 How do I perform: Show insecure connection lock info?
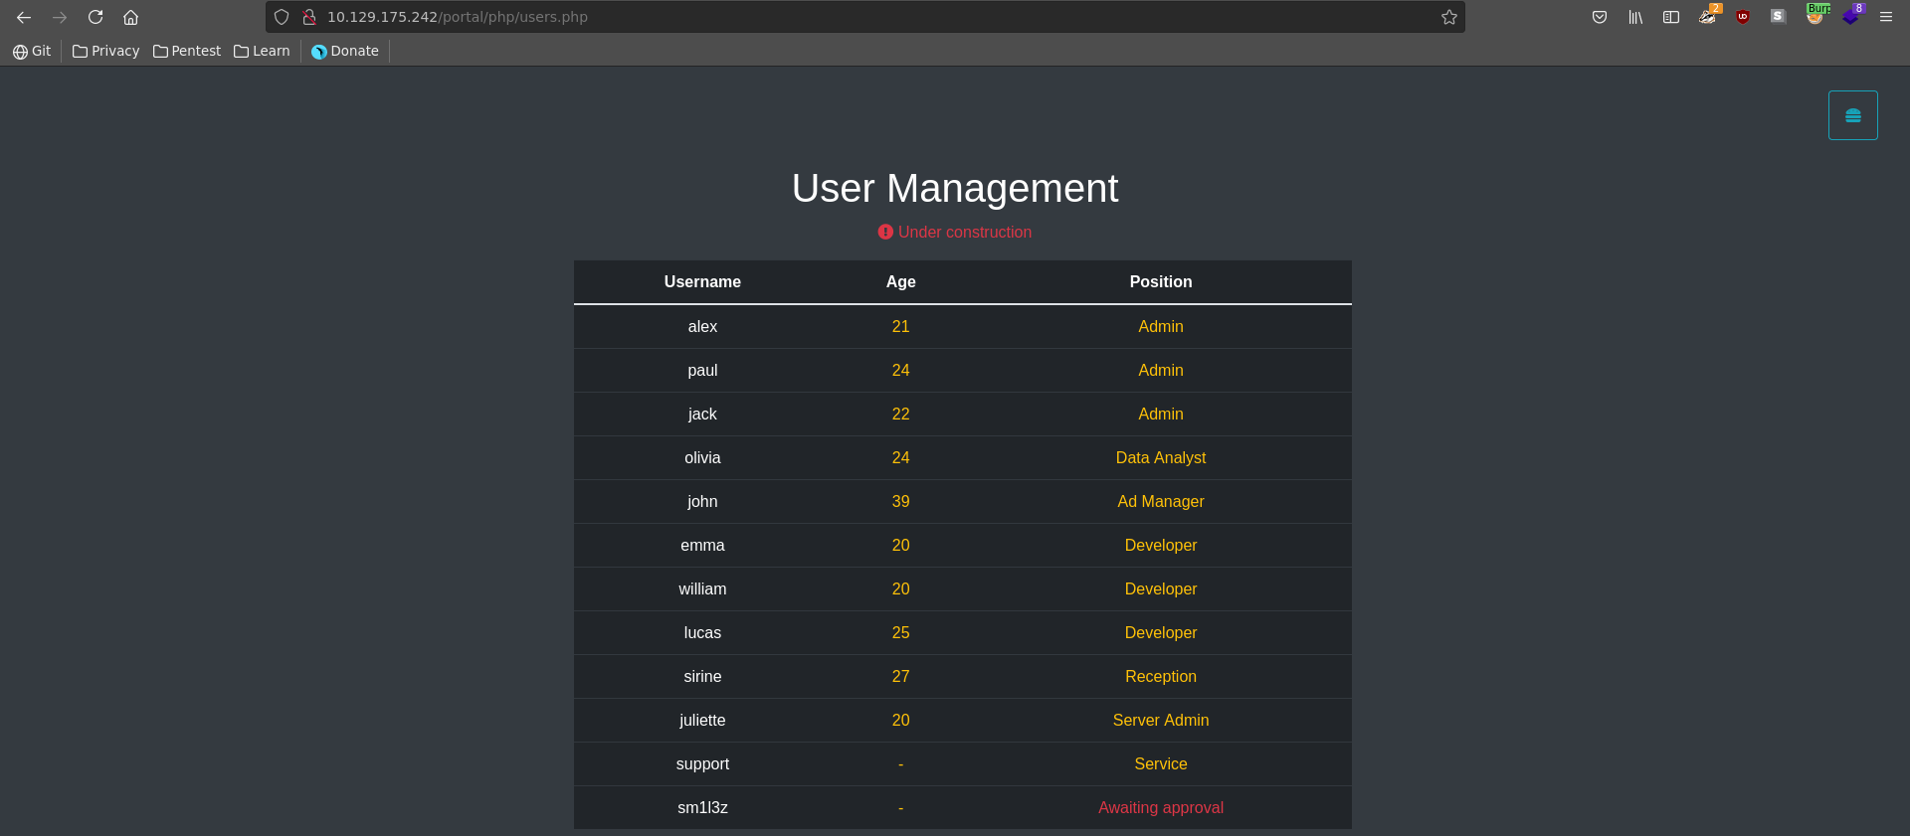(309, 17)
